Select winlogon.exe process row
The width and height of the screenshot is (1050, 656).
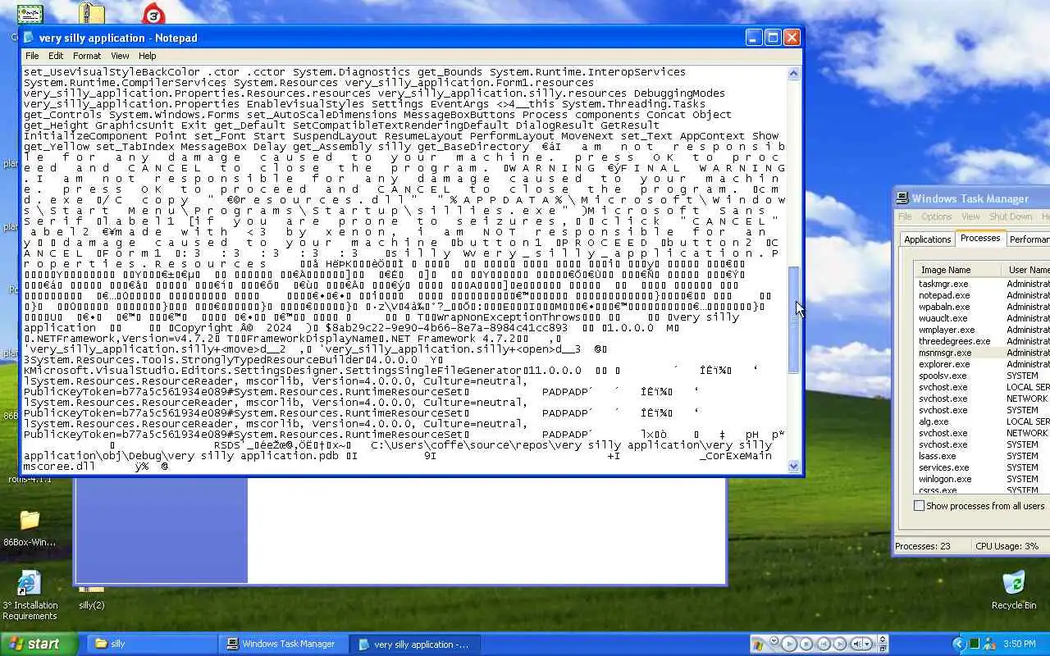tap(982, 479)
